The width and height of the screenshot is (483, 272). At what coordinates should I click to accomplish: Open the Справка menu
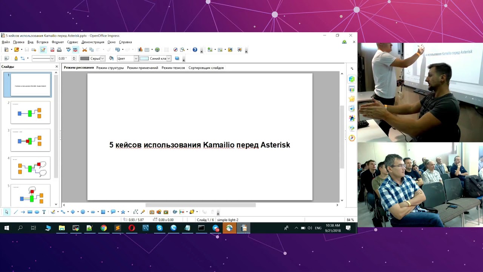coord(125,42)
